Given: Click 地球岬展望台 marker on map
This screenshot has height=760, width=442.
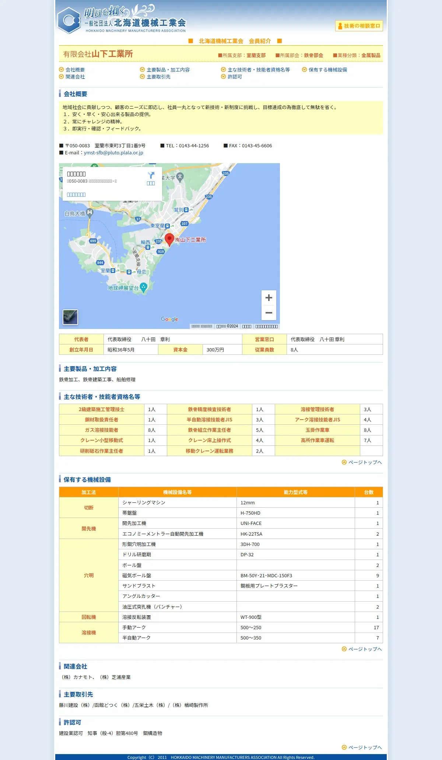Looking at the screenshot, I should (x=144, y=287).
